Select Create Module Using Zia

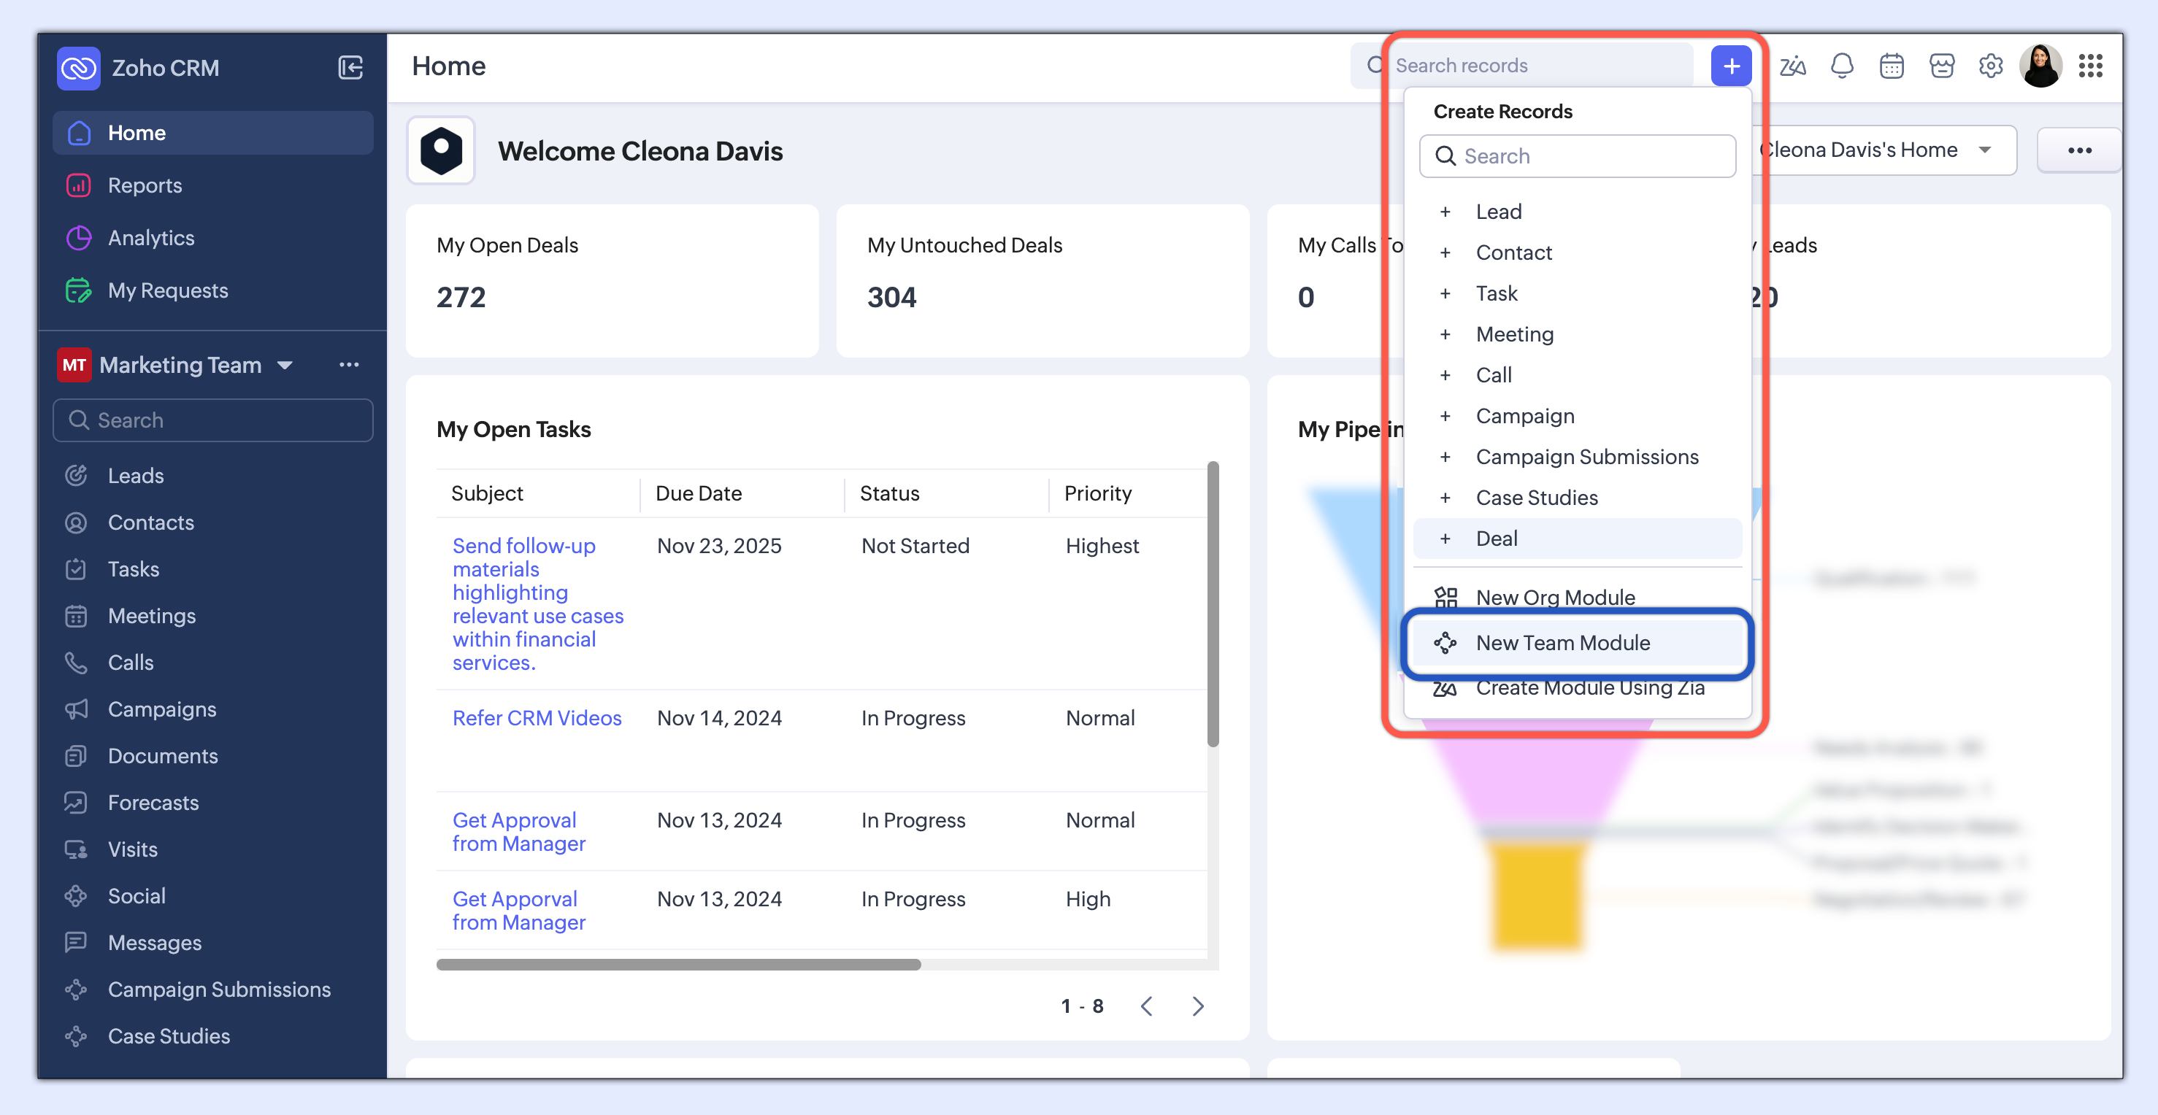1589,688
